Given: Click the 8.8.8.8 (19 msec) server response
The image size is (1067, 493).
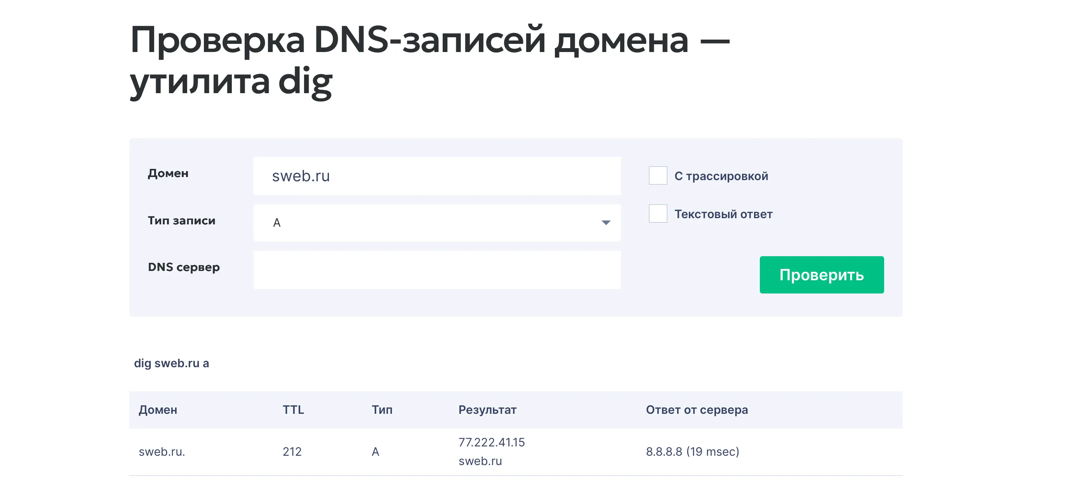Looking at the screenshot, I should 692,451.
